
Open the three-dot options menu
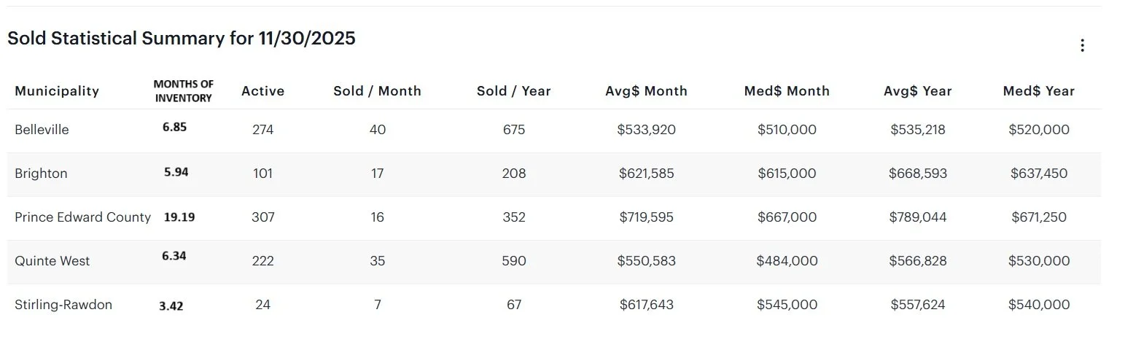click(1082, 46)
